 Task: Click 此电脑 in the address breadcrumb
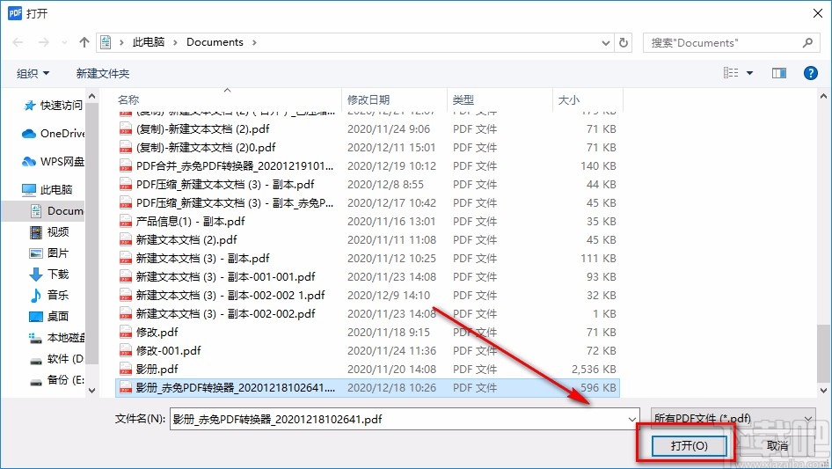pos(149,42)
